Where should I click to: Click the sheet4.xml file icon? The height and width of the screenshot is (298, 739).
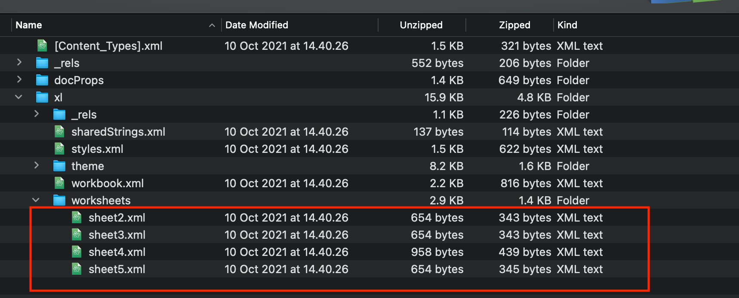coord(77,252)
